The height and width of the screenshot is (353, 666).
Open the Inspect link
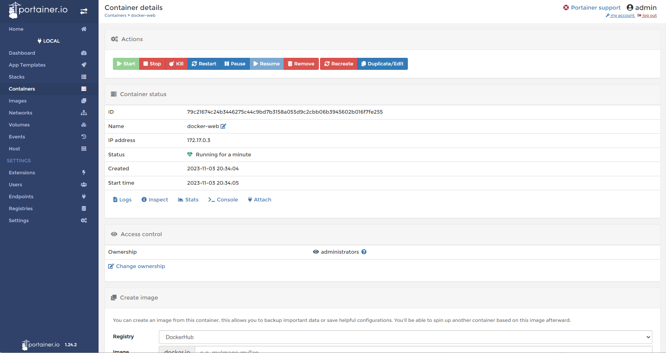click(x=155, y=200)
